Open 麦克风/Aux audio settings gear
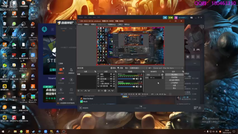The height and width of the screenshot is (134, 238). click(x=141, y=79)
